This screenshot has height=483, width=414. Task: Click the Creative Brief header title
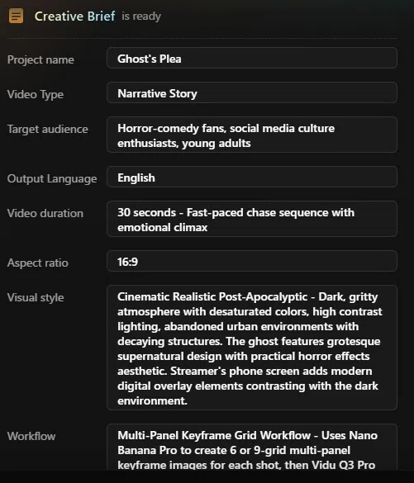[x=75, y=16]
